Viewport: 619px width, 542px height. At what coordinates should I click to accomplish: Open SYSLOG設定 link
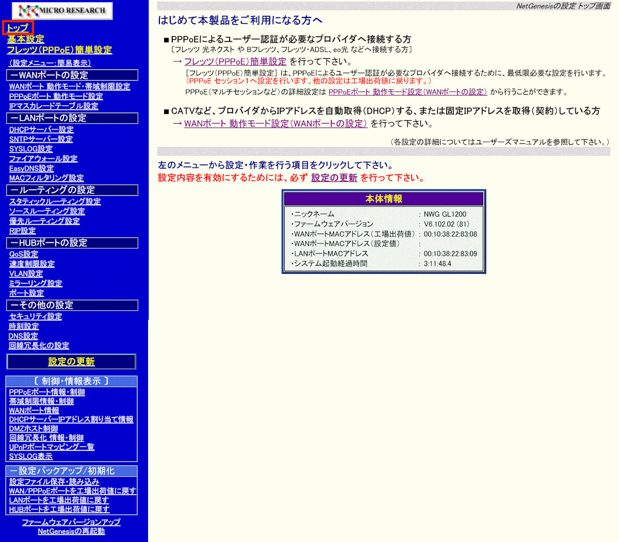(x=31, y=149)
